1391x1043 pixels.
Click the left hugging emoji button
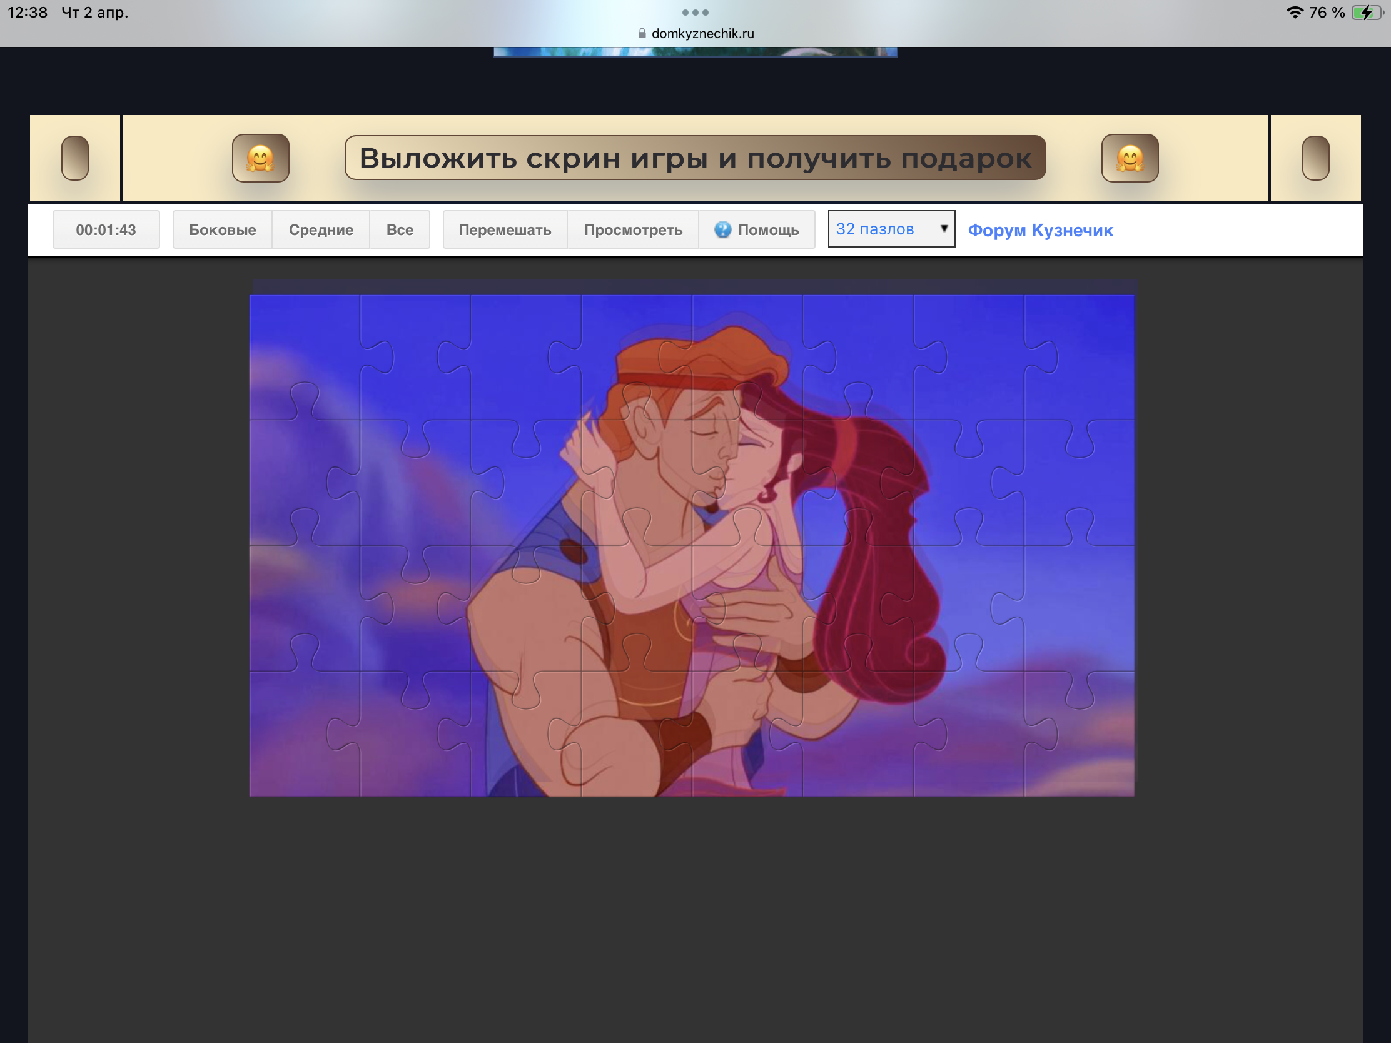click(x=260, y=158)
